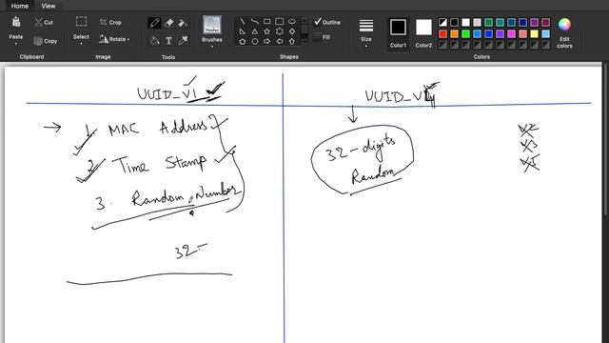Click the Paste clipboard icon
The width and height of the screenshot is (609, 343).
click(16, 22)
